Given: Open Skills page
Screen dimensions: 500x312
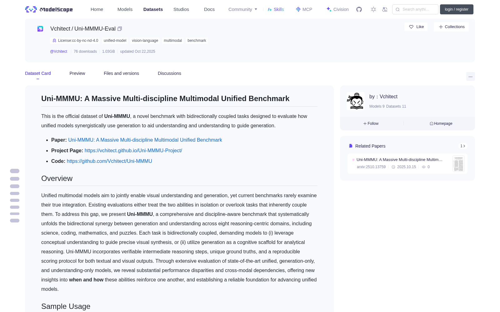Looking at the screenshot, I should coord(276,9).
